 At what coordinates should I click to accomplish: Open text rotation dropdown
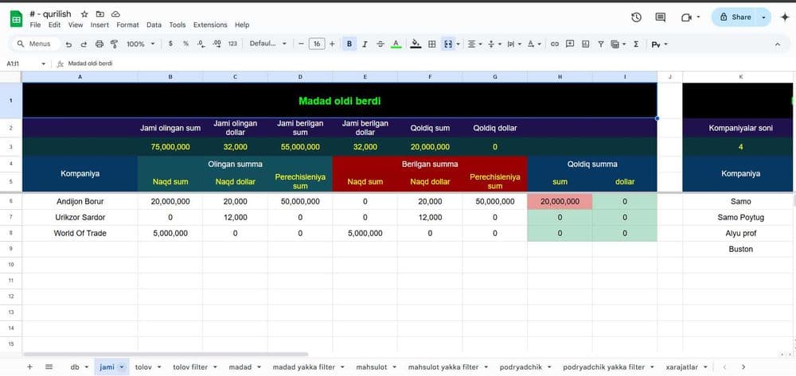(533, 44)
